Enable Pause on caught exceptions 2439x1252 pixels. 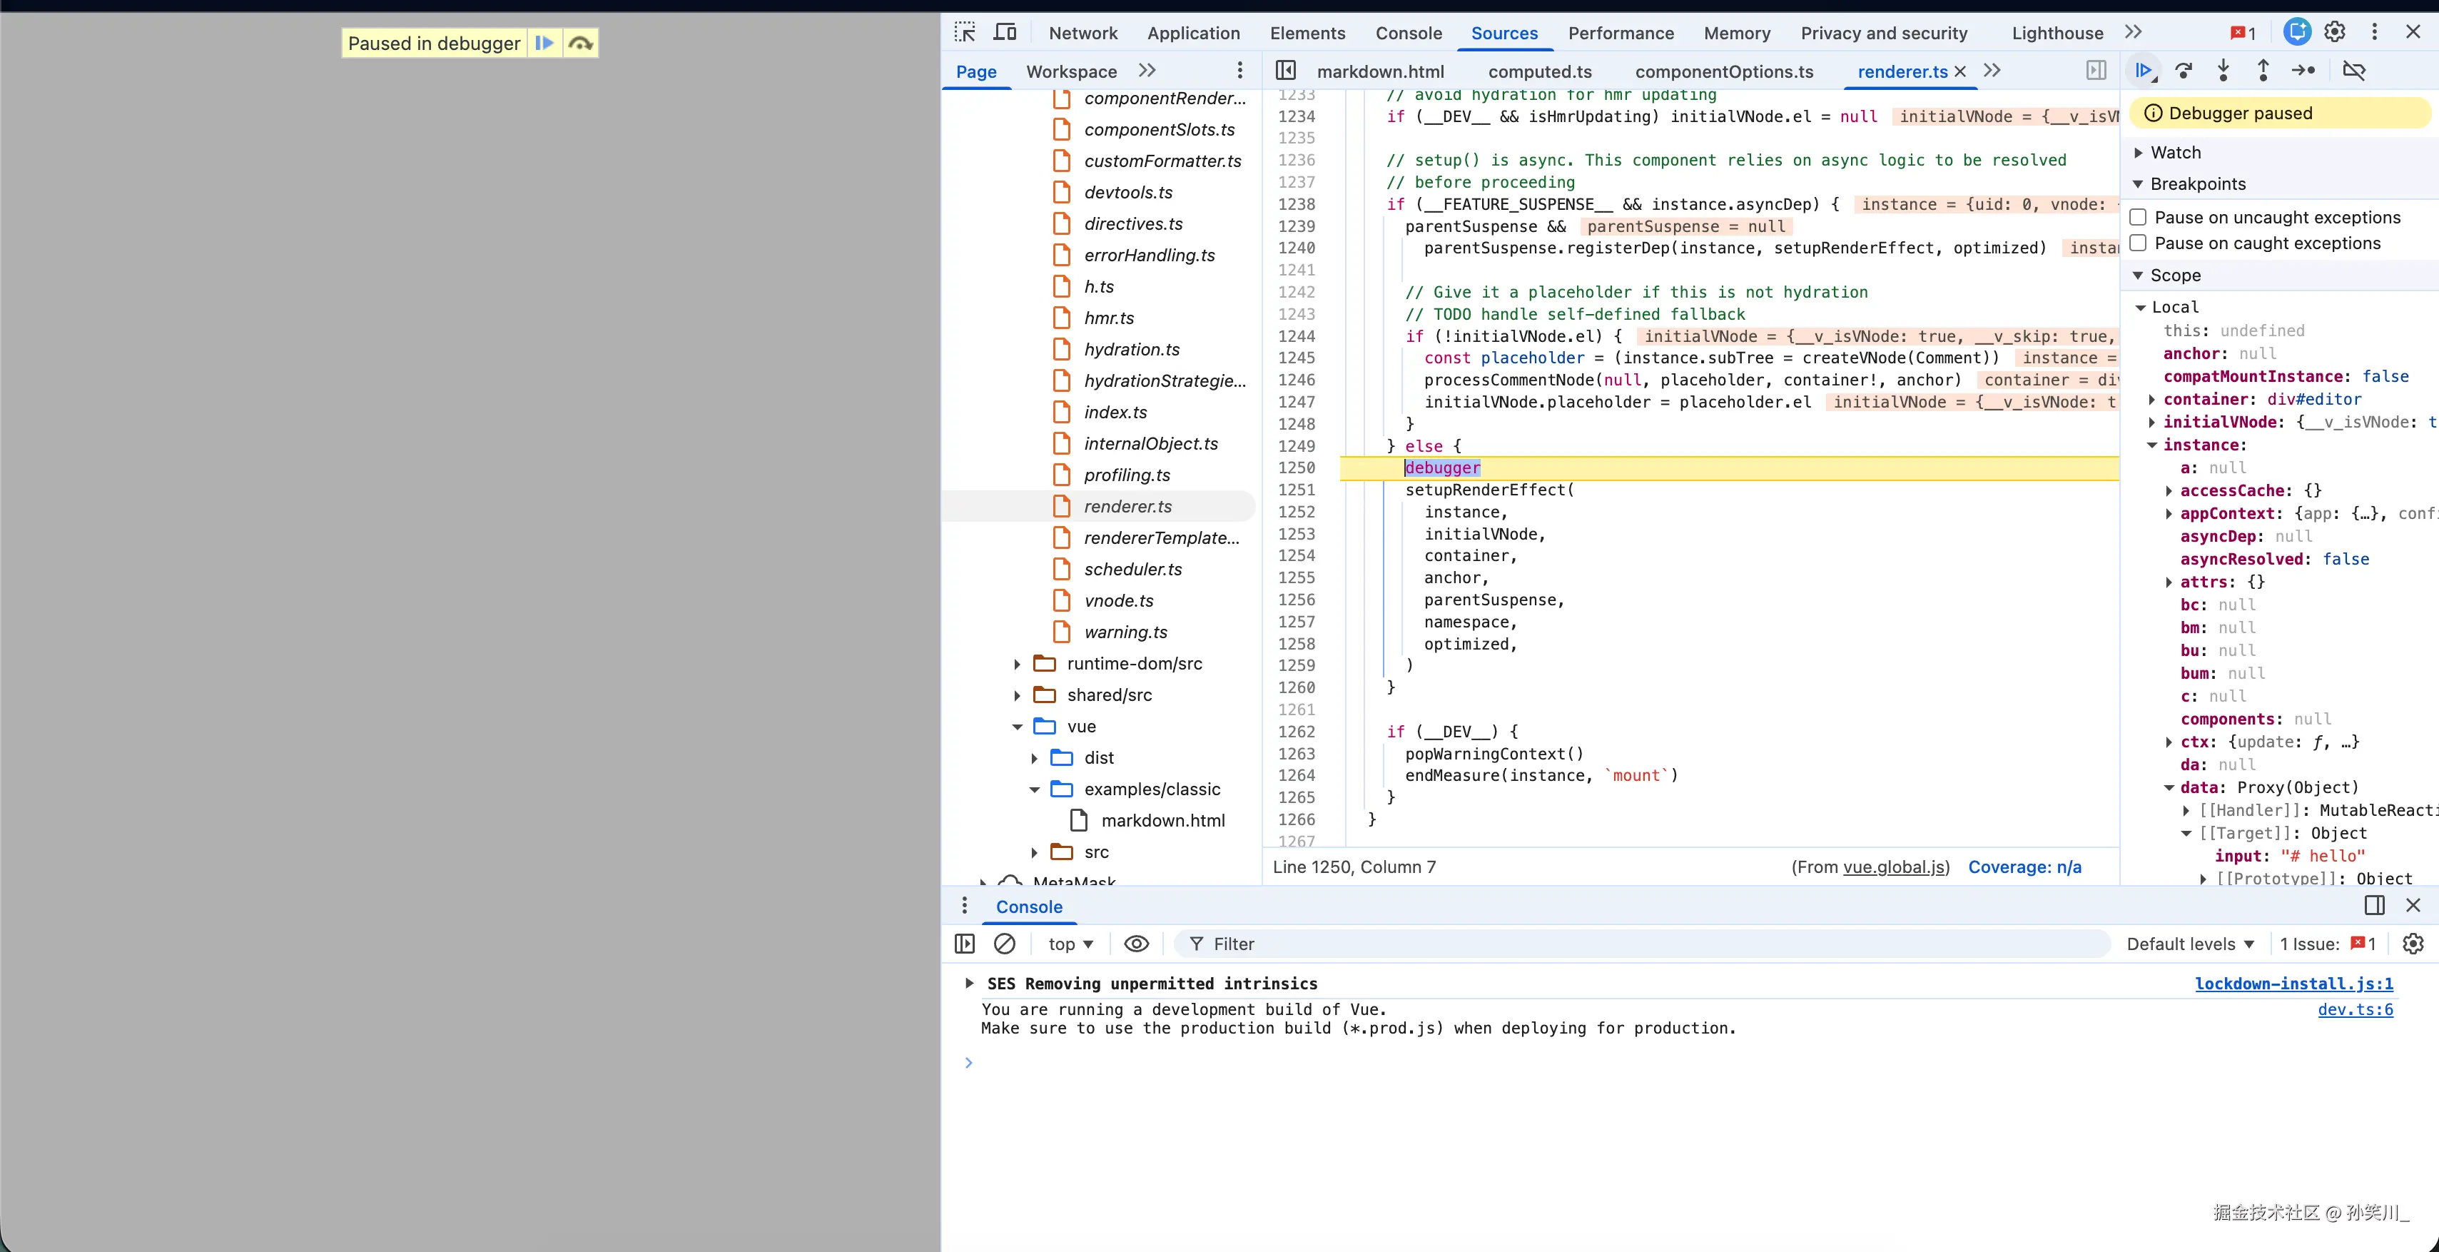pyautogui.click(x=2138, y=243)
